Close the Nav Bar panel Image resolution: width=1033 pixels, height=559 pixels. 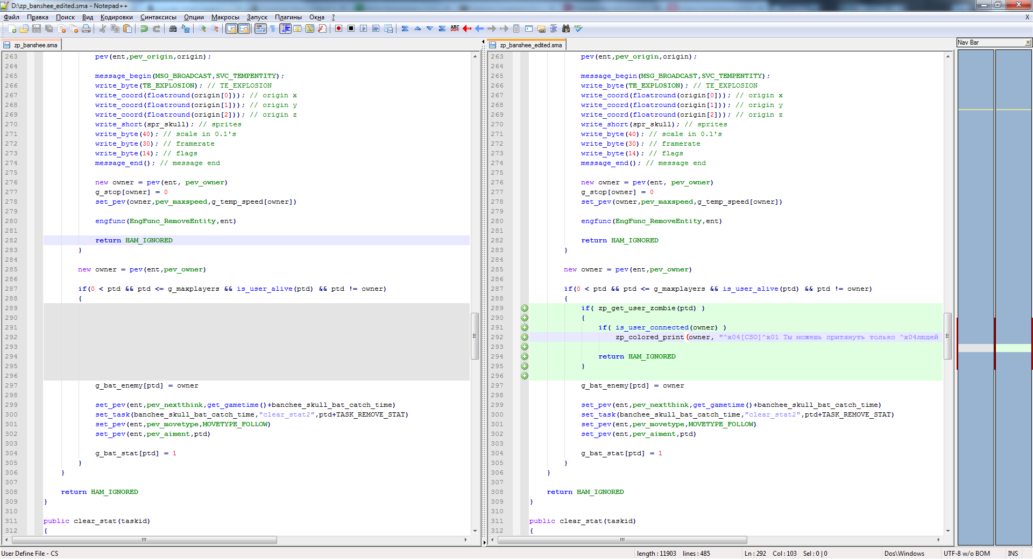tap(1028, 42)
